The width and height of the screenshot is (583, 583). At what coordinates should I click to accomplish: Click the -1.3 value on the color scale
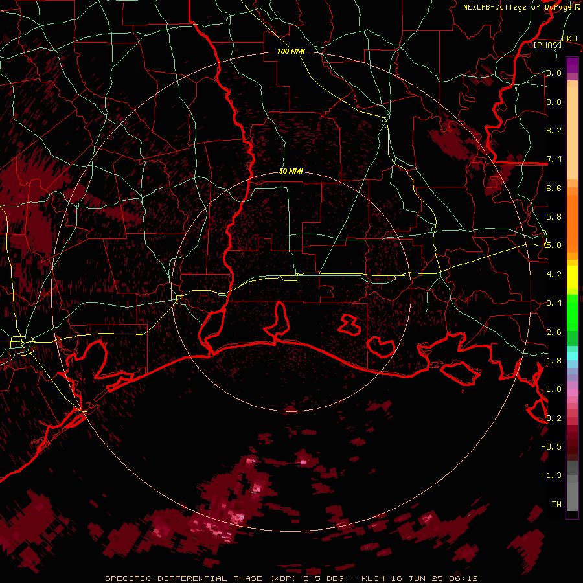551,475
